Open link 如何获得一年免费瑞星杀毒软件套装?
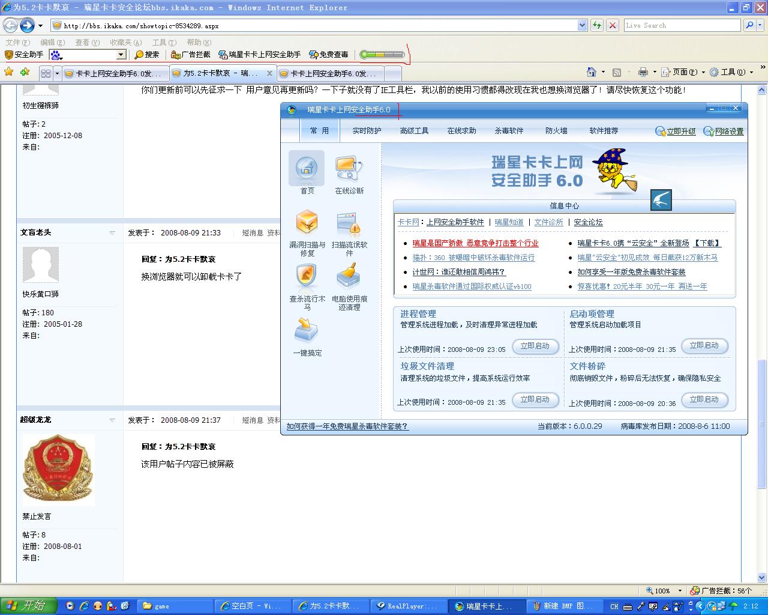Image resolution: width=768 pixels, height=615 pixels. coord(347,426)
